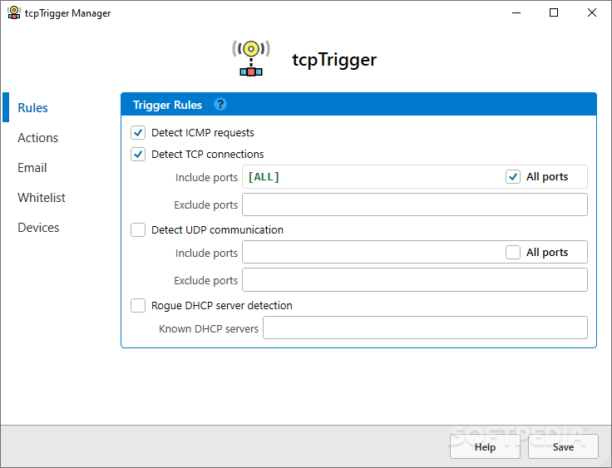Click the Help button
612x468 pixels.
[485, 446]
